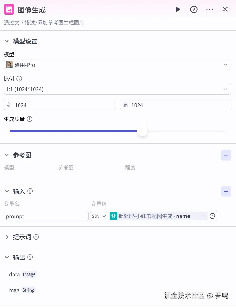Click the hexagon variable selector icon
236x307 pixels.
[x=212, y=216]
